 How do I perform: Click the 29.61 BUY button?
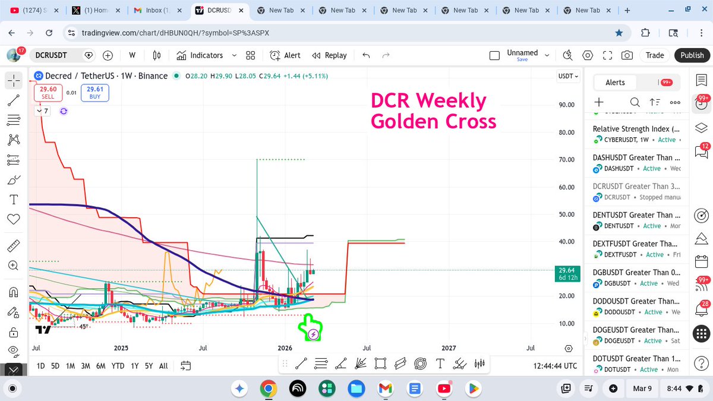pyautogui.click(x=95, y=92)
